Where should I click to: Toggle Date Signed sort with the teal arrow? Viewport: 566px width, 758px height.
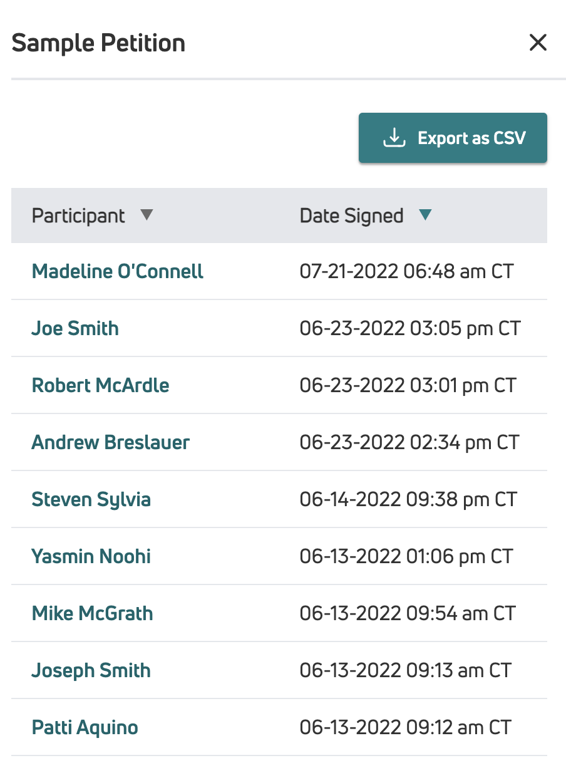click(425, 215)
